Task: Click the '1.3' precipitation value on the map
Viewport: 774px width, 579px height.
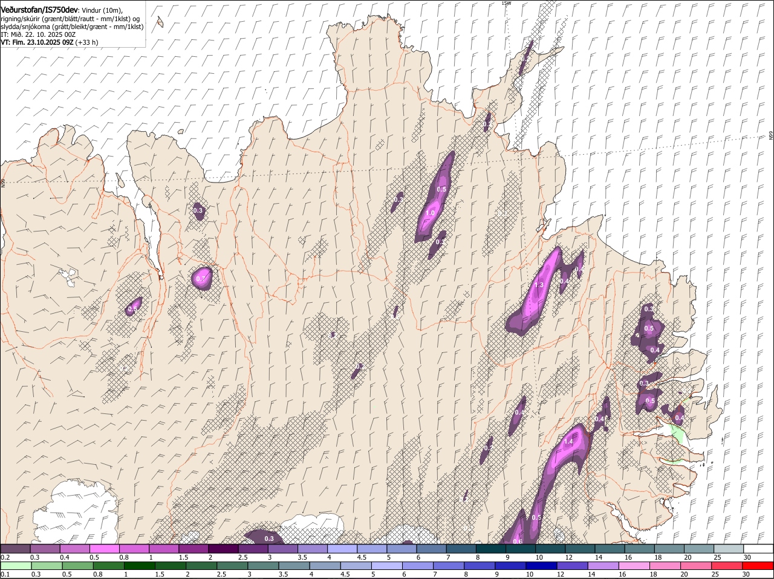Action: [540, 285]
